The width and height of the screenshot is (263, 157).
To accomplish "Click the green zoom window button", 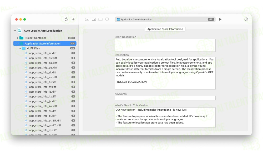I will [25, 19].
